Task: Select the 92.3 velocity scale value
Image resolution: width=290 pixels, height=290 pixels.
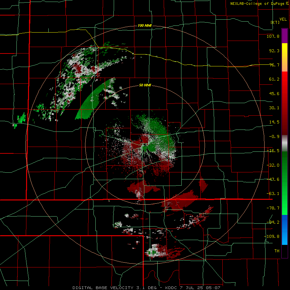Action: coord(274,51)
